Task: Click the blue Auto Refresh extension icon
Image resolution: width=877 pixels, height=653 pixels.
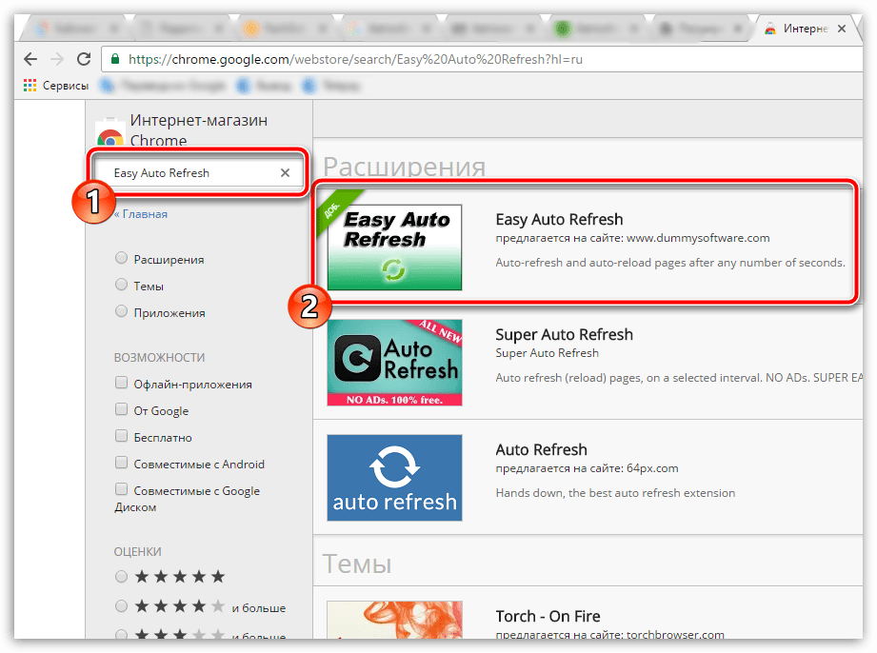Action: tap(394, 478)
